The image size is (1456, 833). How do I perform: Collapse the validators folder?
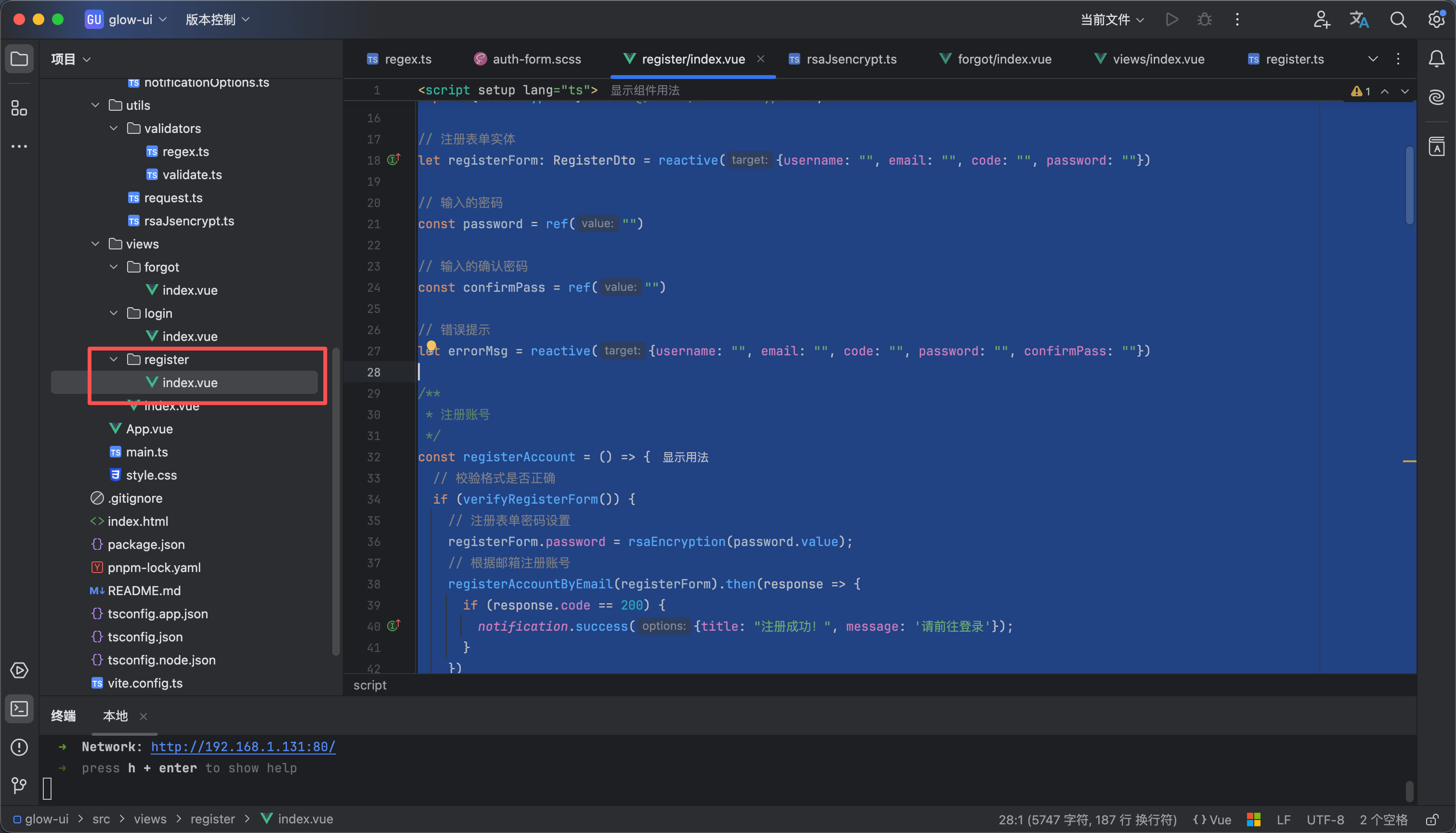point(114,128)
